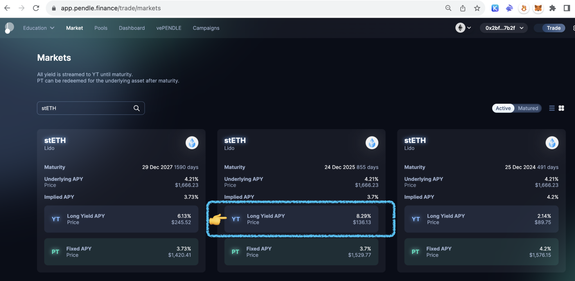Click the Rabby wallet extension icon

509,8
